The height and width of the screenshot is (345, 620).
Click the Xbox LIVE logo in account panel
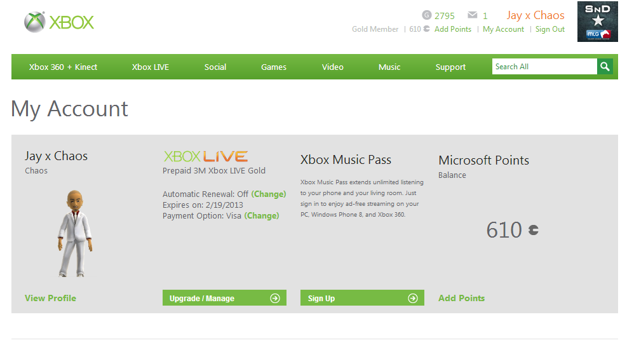click(206, 156)
